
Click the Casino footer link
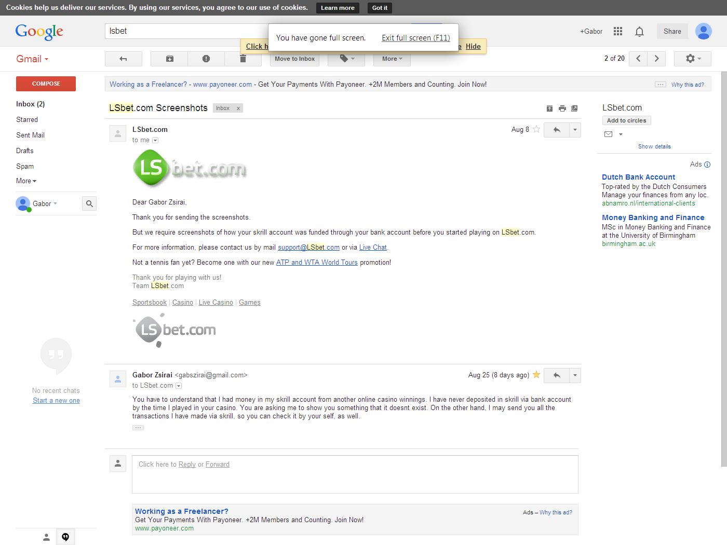tap(183, 302)
